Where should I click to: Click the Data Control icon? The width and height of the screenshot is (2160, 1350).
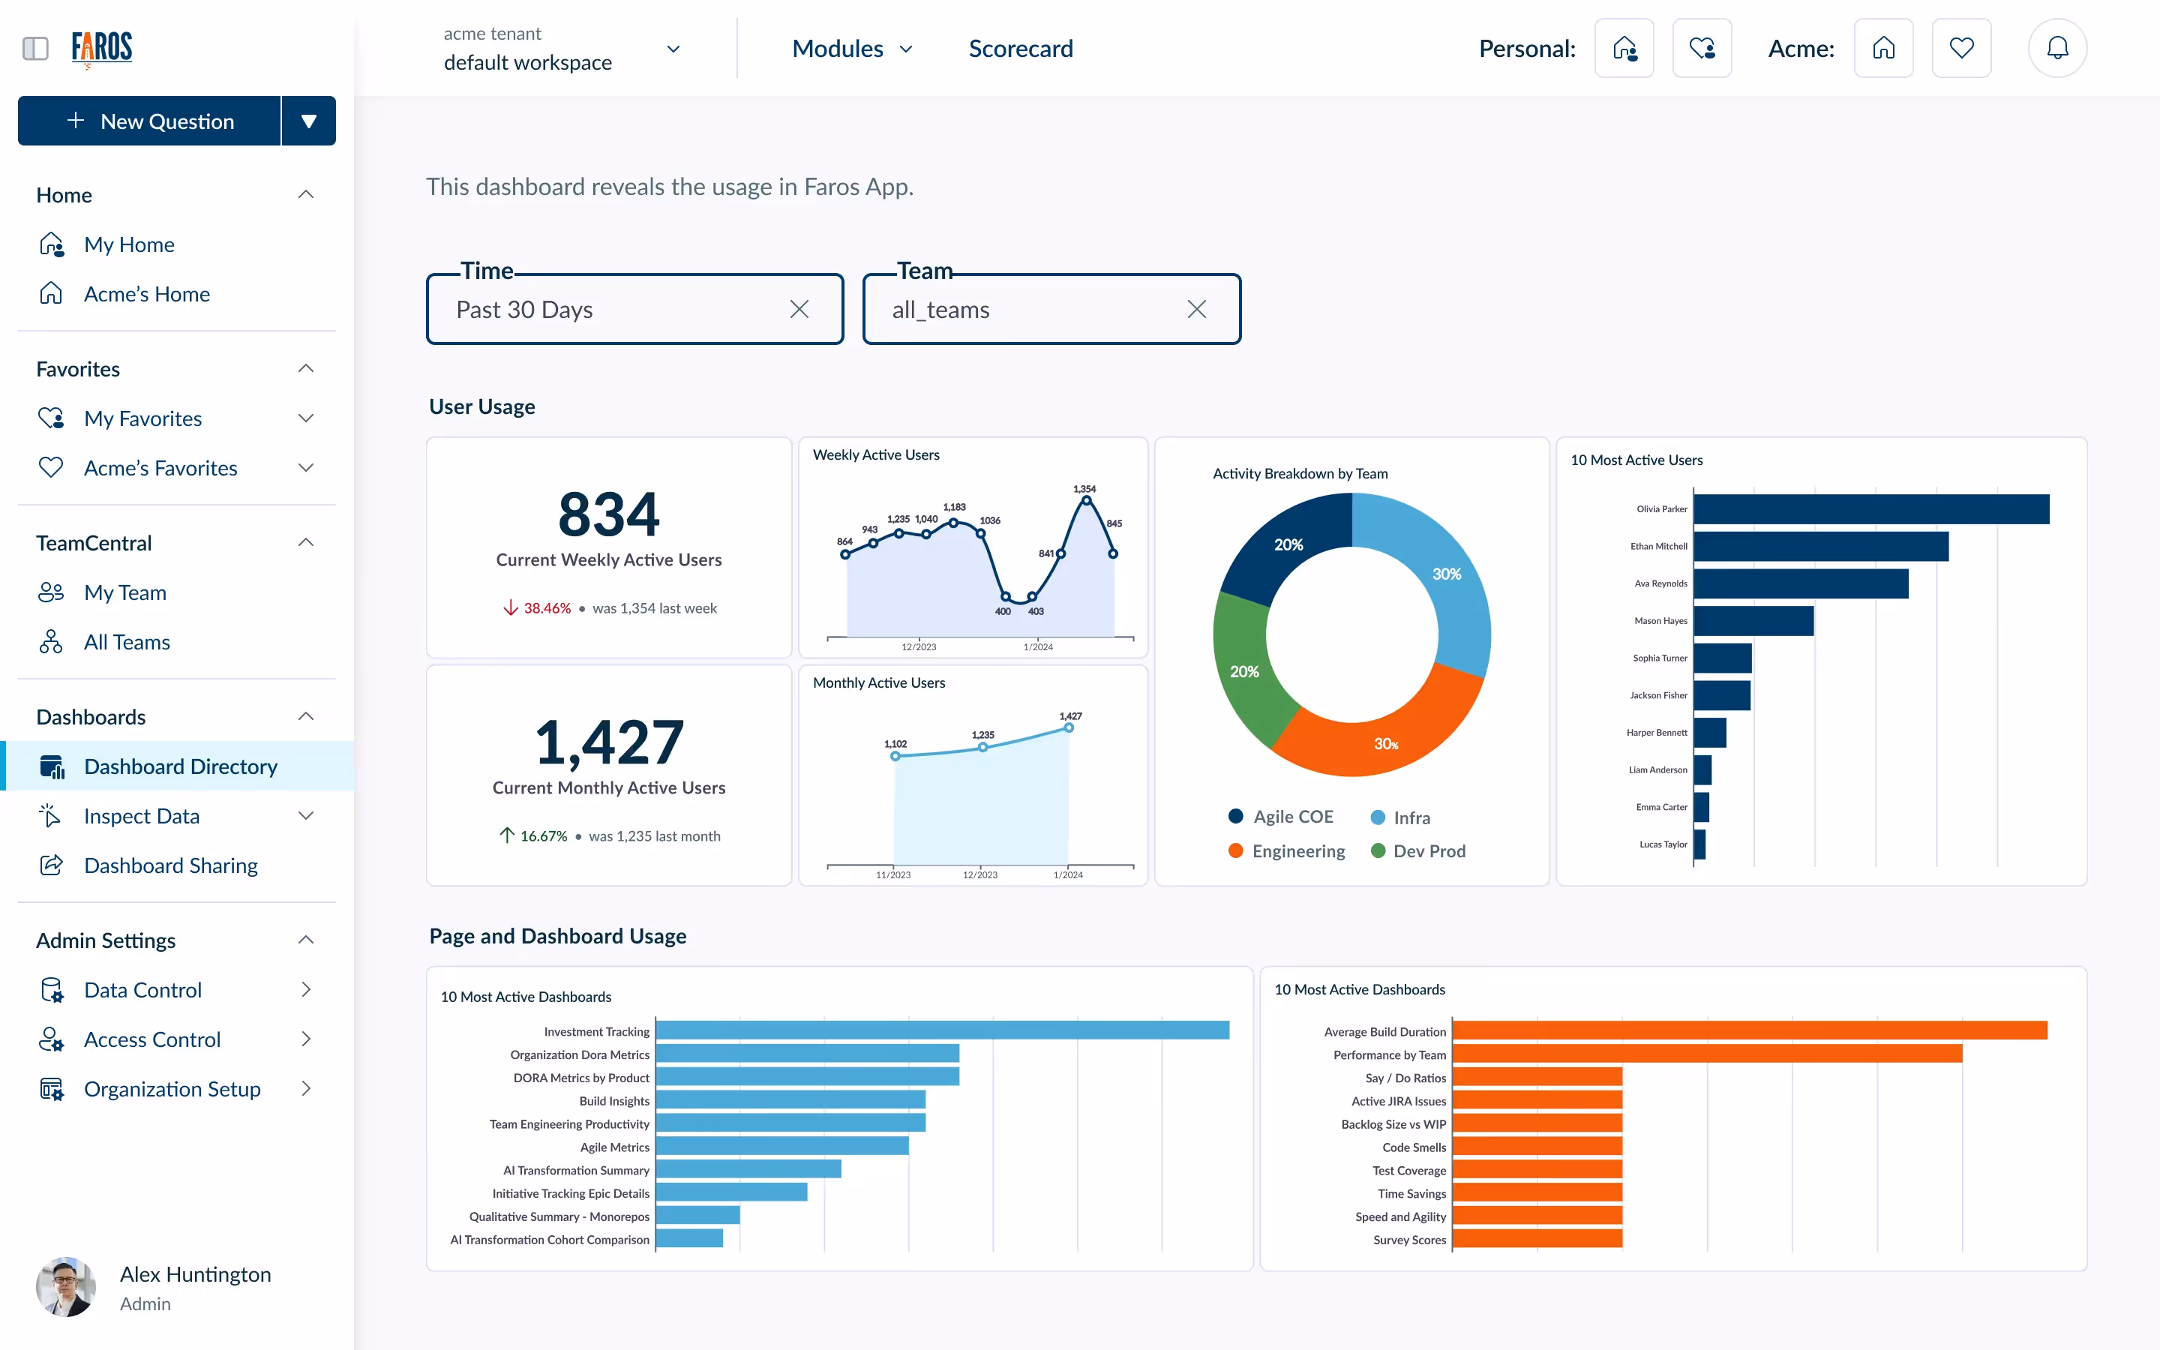(52, 990)
